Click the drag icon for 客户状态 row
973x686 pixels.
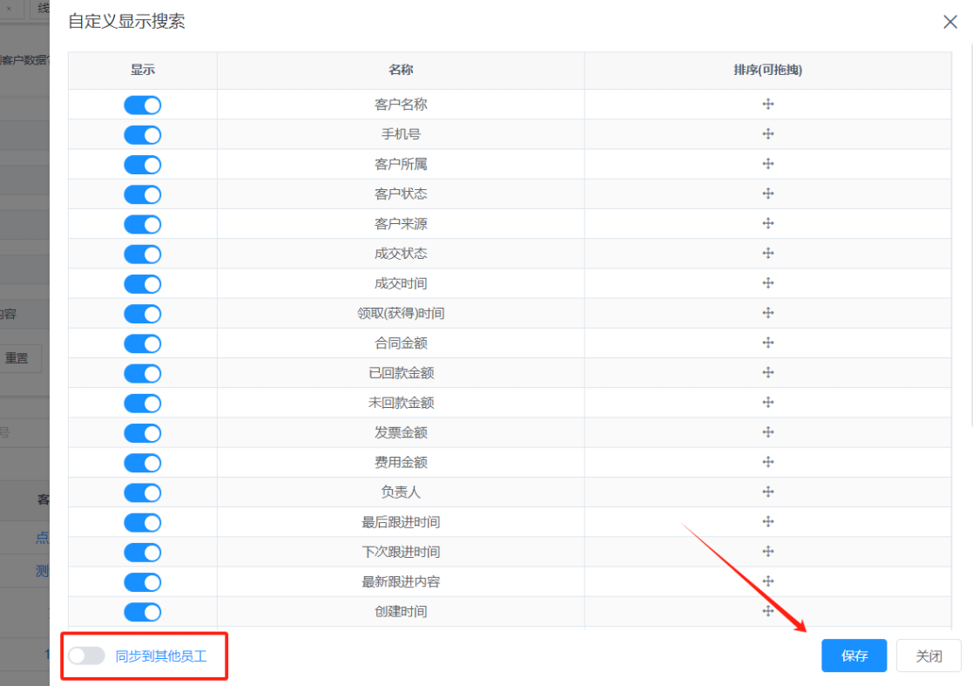point(767,194)
